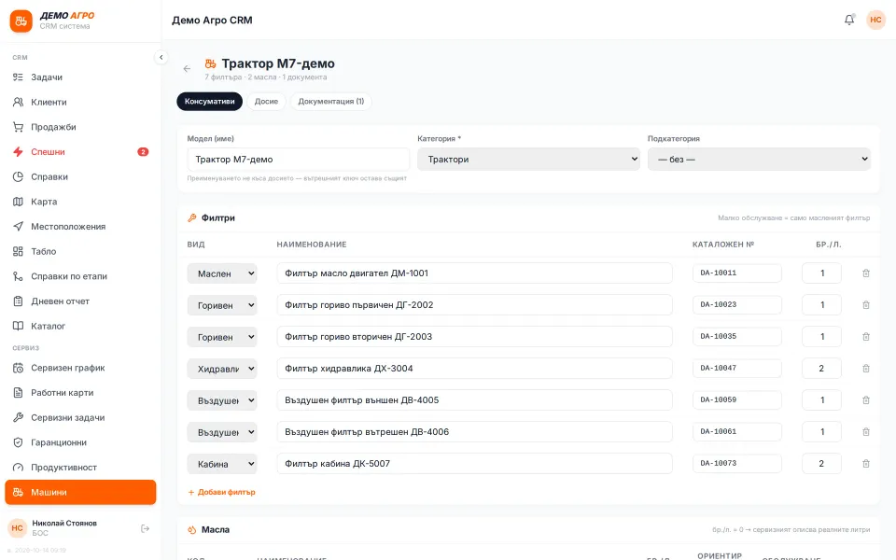The height and width of the screenshot is (560, 896).
Task: Click the Демо Агро tractor logo
Action: click(x=21, y=21)
